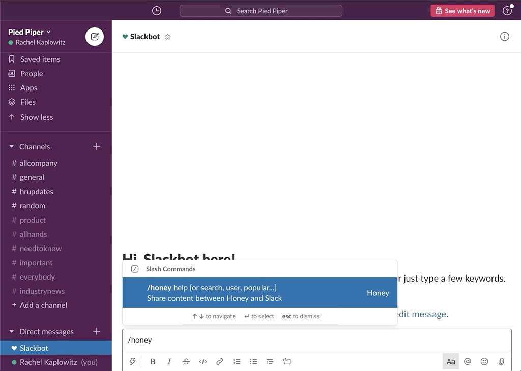Image resolution: width=521 pixels, height=371 pixels.
Task: Open the #industrynews channel
Action: pyautogui.click(x=56, y=291)
